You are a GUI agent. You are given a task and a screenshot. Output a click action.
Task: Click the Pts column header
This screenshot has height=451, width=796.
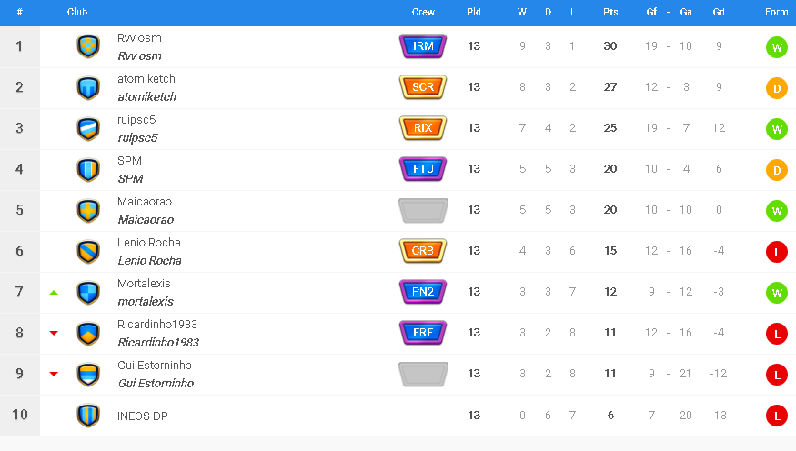pos(610,12)
